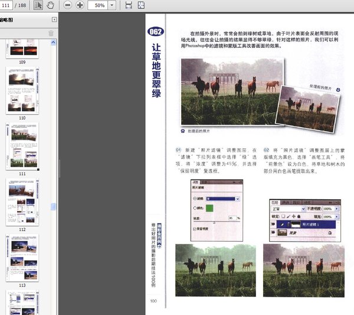Click the '062' chapter badge on page

pos(156,31)
